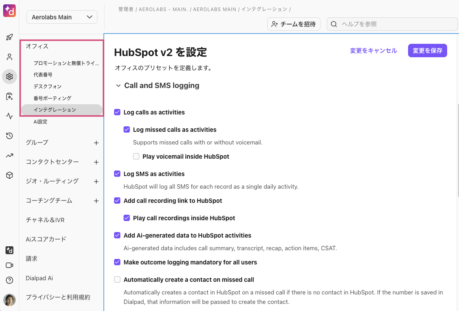
Task: Uncheck Log missed calls as activities
Action: pos(126,129)
